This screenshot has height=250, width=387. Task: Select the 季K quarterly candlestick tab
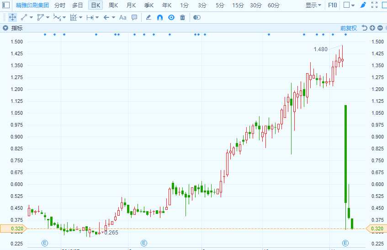(149, 5)
